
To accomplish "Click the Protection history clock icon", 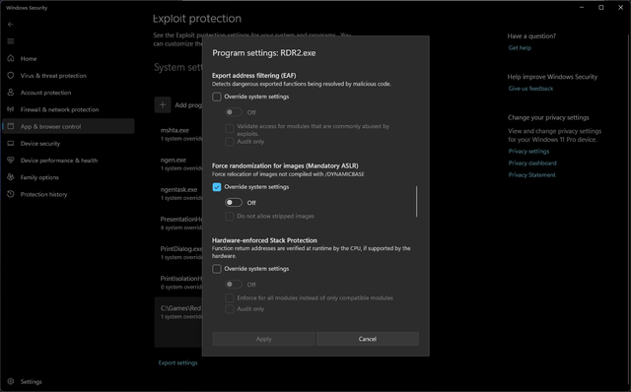I will pyautogui.click(x=11, y=194).
